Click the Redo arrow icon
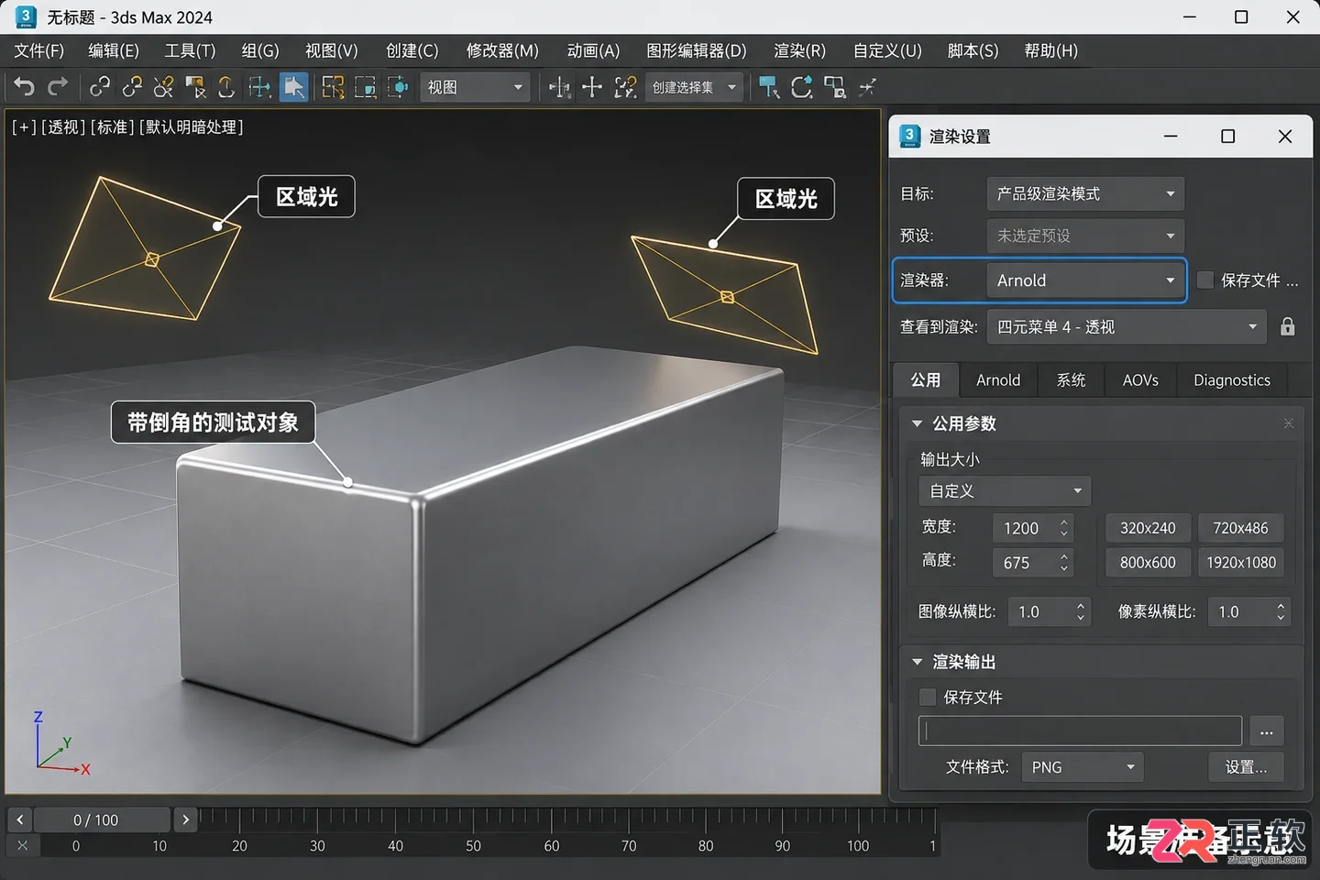The width and height of the screenshot is (1320, 880). coord(58,87)
